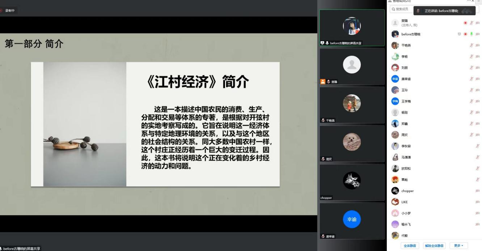This screenshot has height=251, width=482.
Task: Click 覃彪's avatar in member list
Action: (395, 180)
